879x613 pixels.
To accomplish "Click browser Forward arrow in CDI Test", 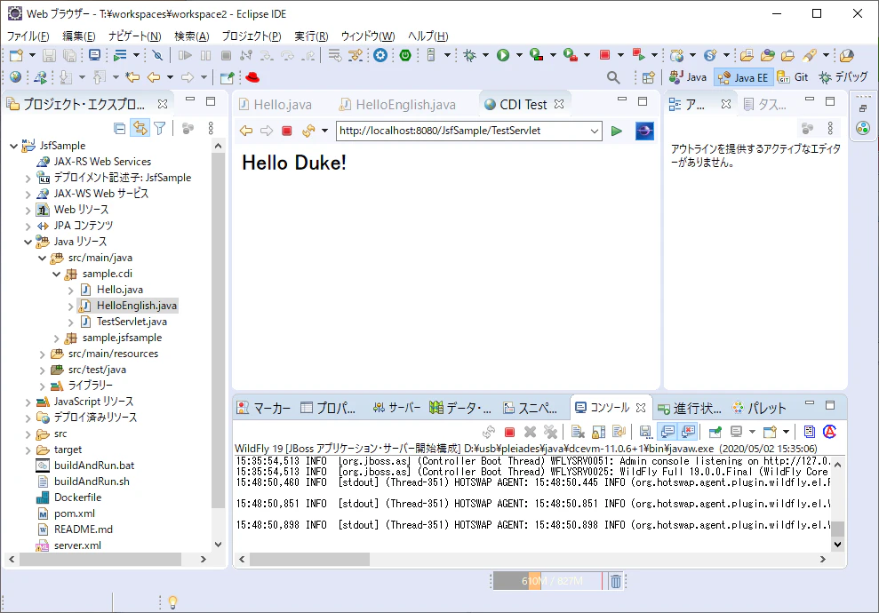I will pos(267,131).
